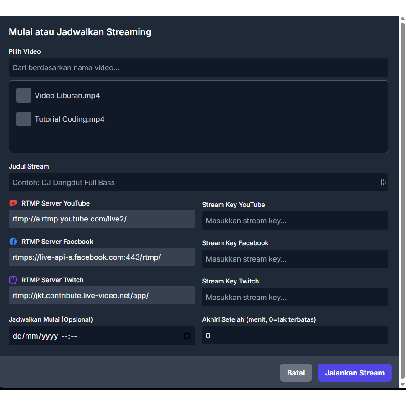The width and height of the screenshot is (406, 406).
Task: Focus the Stream Key YouTube input
Action: (x=295, y=221)
